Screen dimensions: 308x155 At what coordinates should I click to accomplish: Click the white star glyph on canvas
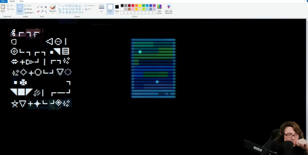click(x=15, y=104)
